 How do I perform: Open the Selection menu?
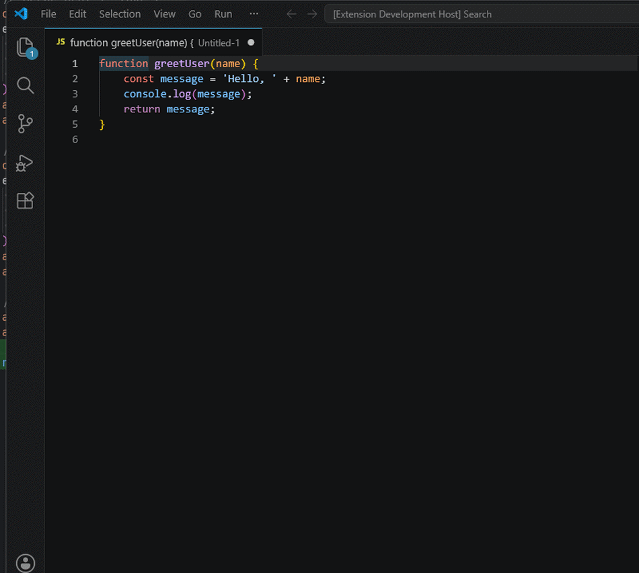(120, 14)
